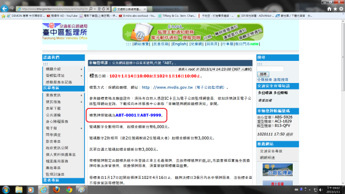This screenshot has width=345, height=194.
Task: Open the 民意信箱 link
Action: (x=161, y=44)
